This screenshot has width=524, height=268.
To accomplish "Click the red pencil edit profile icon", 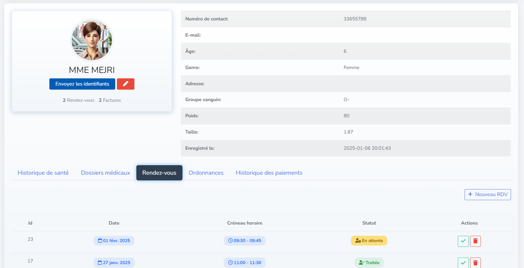I will [x=125, y=84].
